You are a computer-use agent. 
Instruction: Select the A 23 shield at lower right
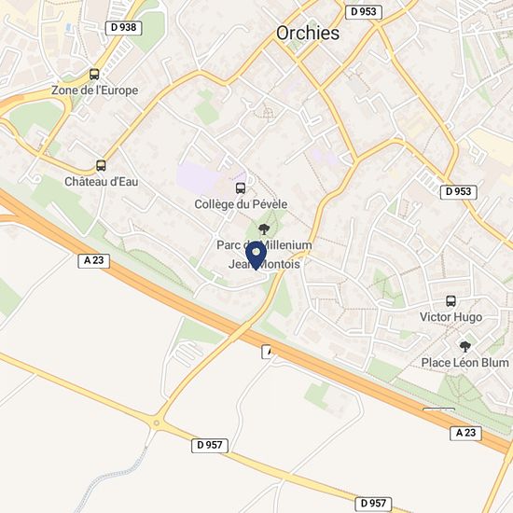465,433
